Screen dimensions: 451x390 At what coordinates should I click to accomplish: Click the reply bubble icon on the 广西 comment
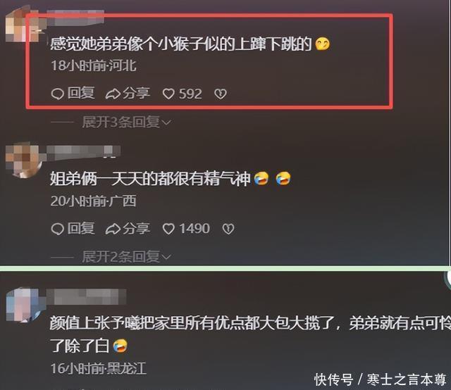click(x=57, y=229)
